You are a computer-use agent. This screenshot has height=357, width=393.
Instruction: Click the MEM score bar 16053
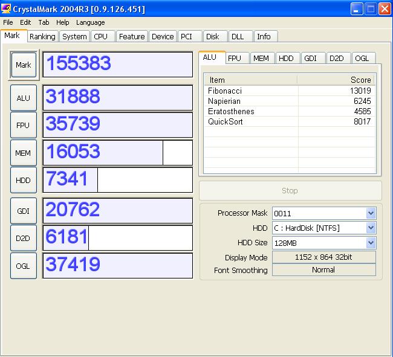(118, 153)
